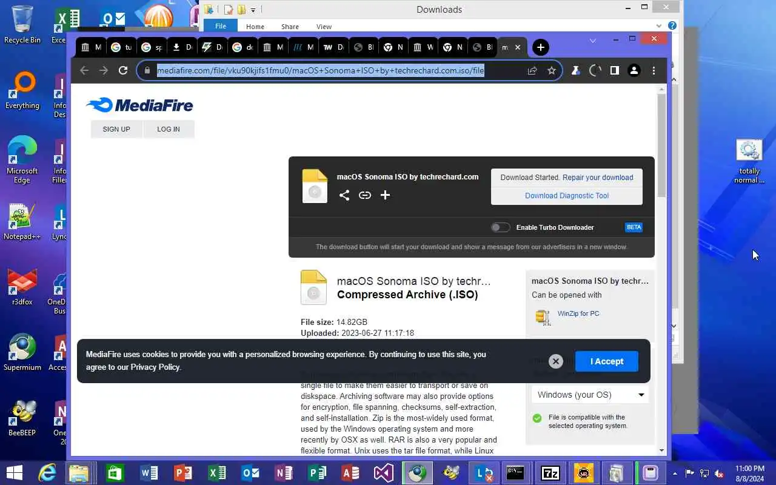
Task: Click the page scrollbar down arrow
Action: click(661, 450)
